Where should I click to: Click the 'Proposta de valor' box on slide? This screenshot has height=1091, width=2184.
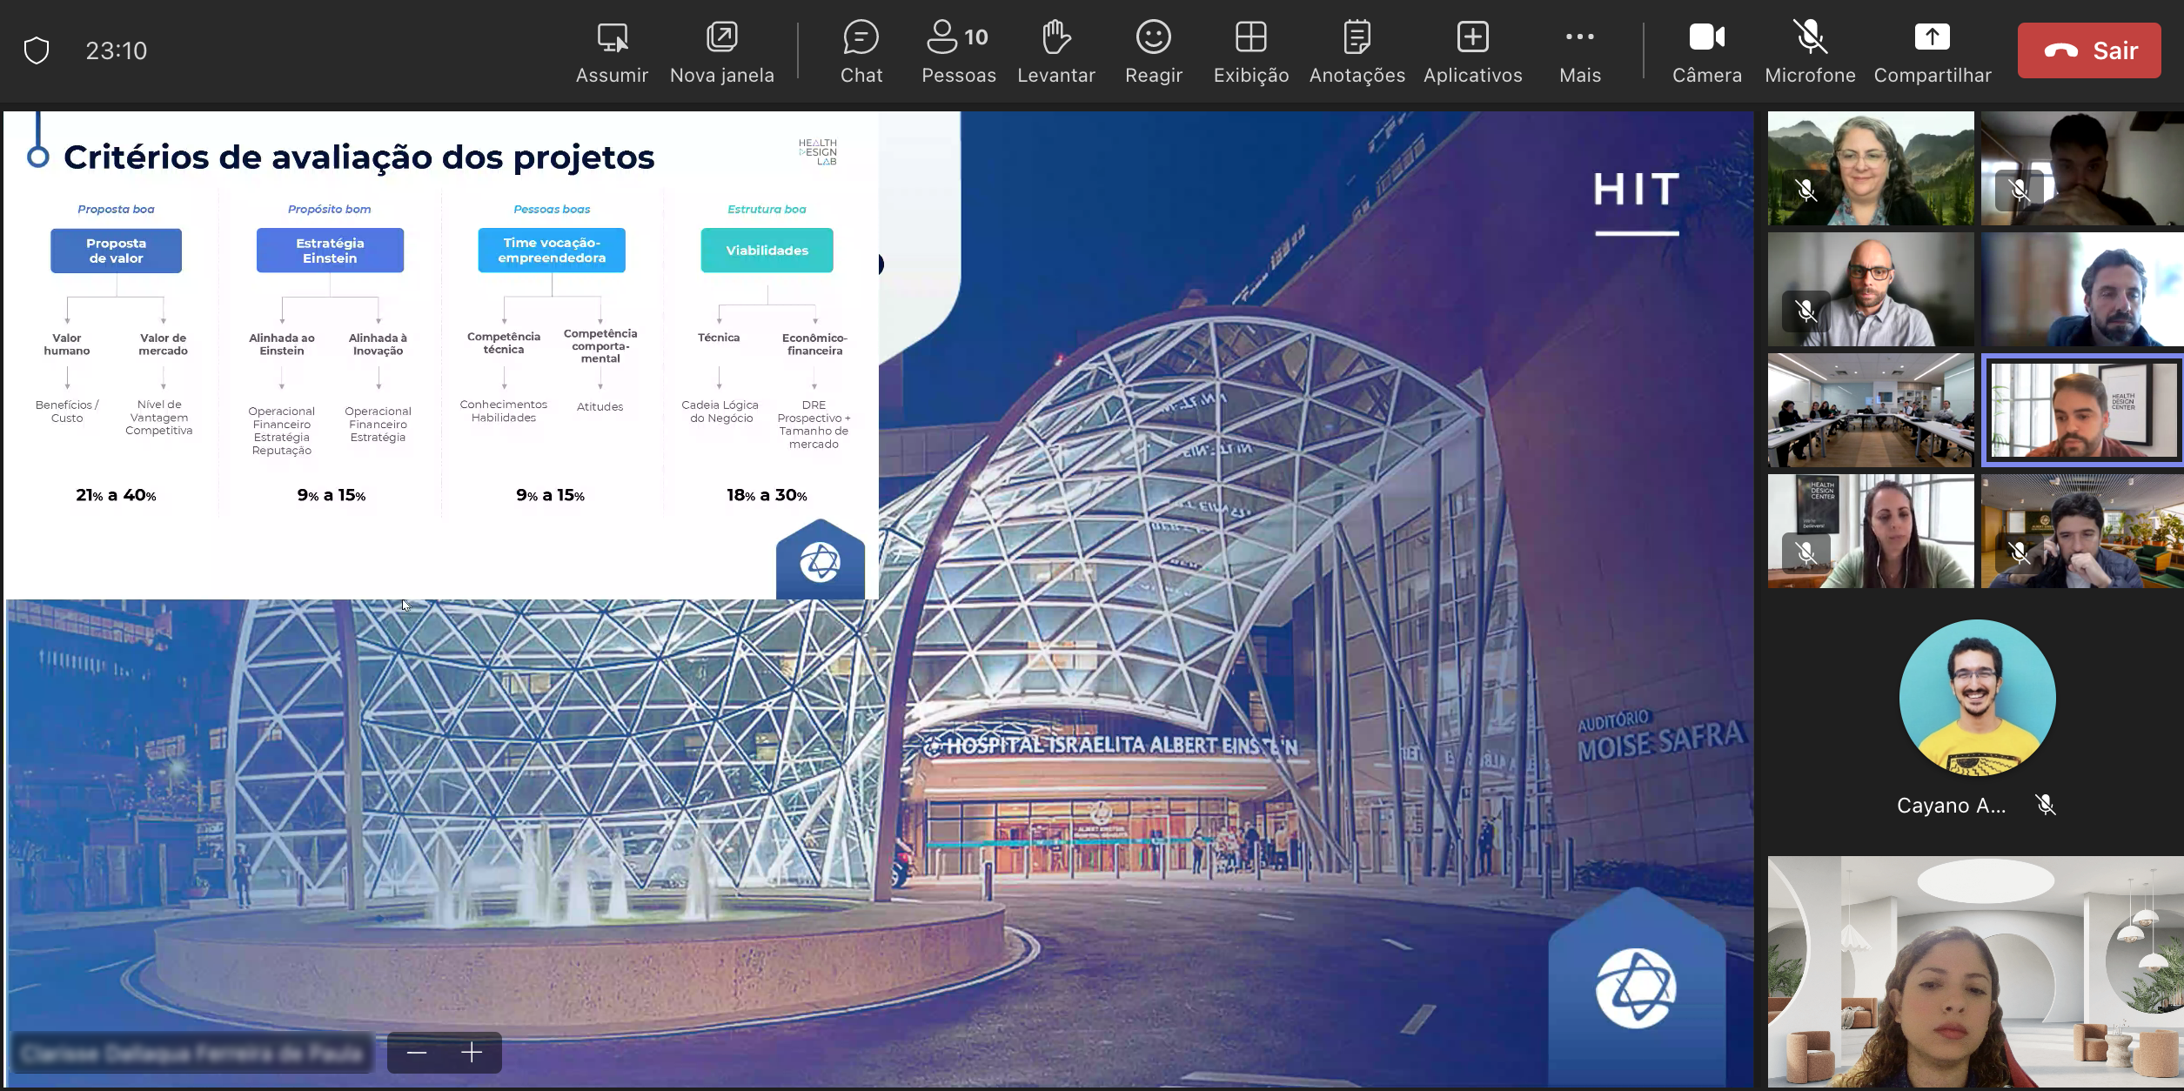[x=116, y=251]
